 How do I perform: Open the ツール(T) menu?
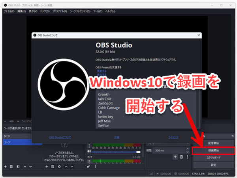[x=98, y=11]
